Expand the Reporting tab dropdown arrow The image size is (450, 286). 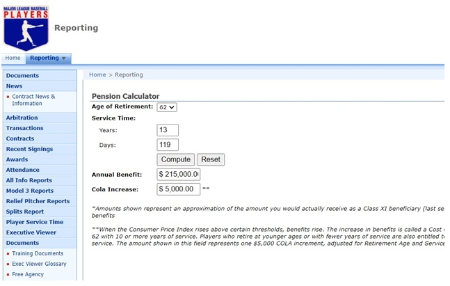coord(64,58)
